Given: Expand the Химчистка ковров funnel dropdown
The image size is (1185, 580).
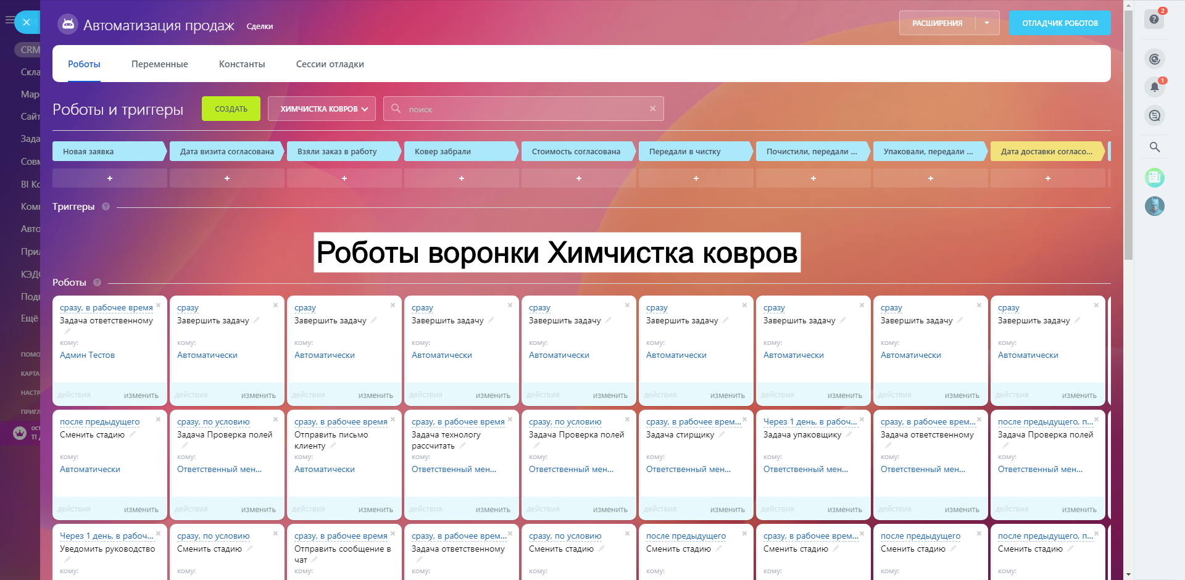Looking at the screenshot, I should pos(323,109).
